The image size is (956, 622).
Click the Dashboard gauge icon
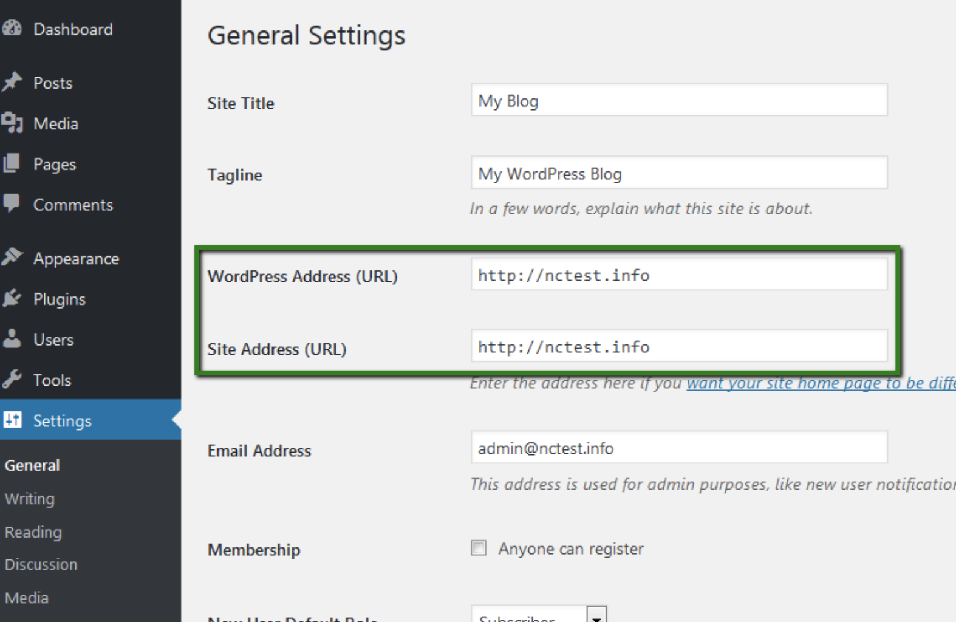point(12,29)
